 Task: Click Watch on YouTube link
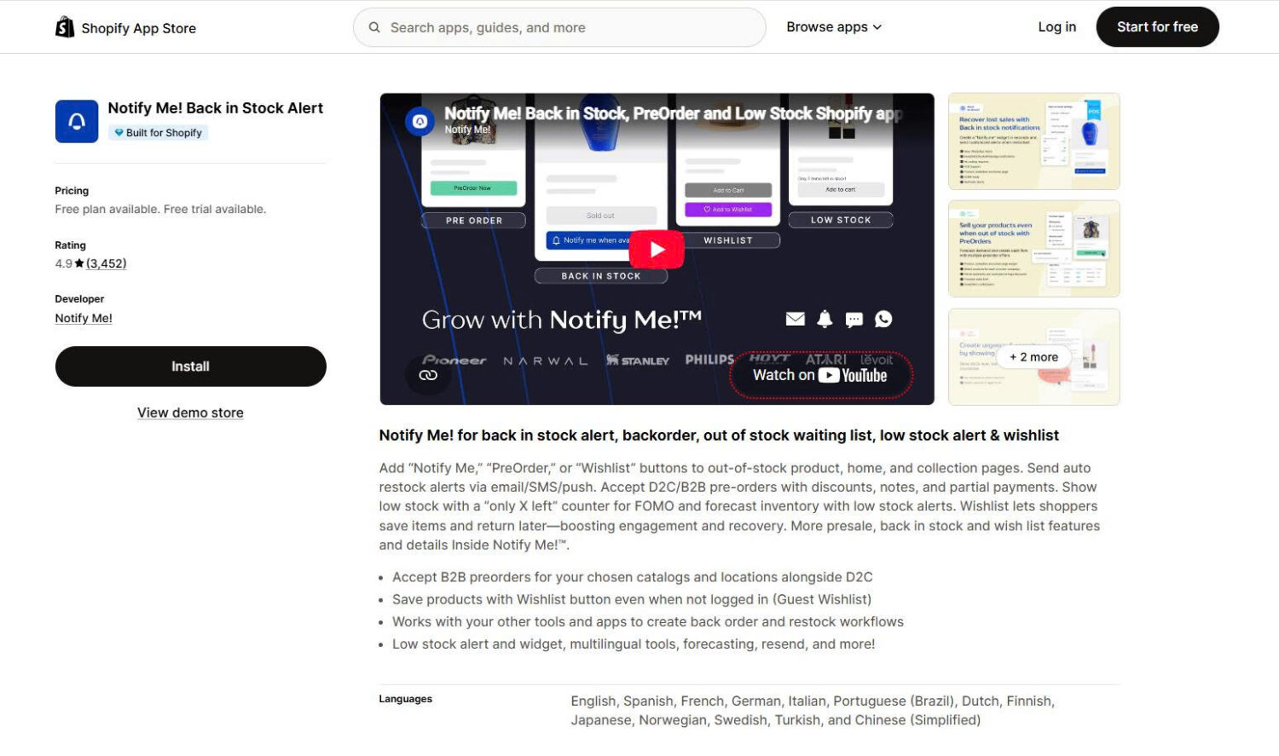(x=820, y=375)
